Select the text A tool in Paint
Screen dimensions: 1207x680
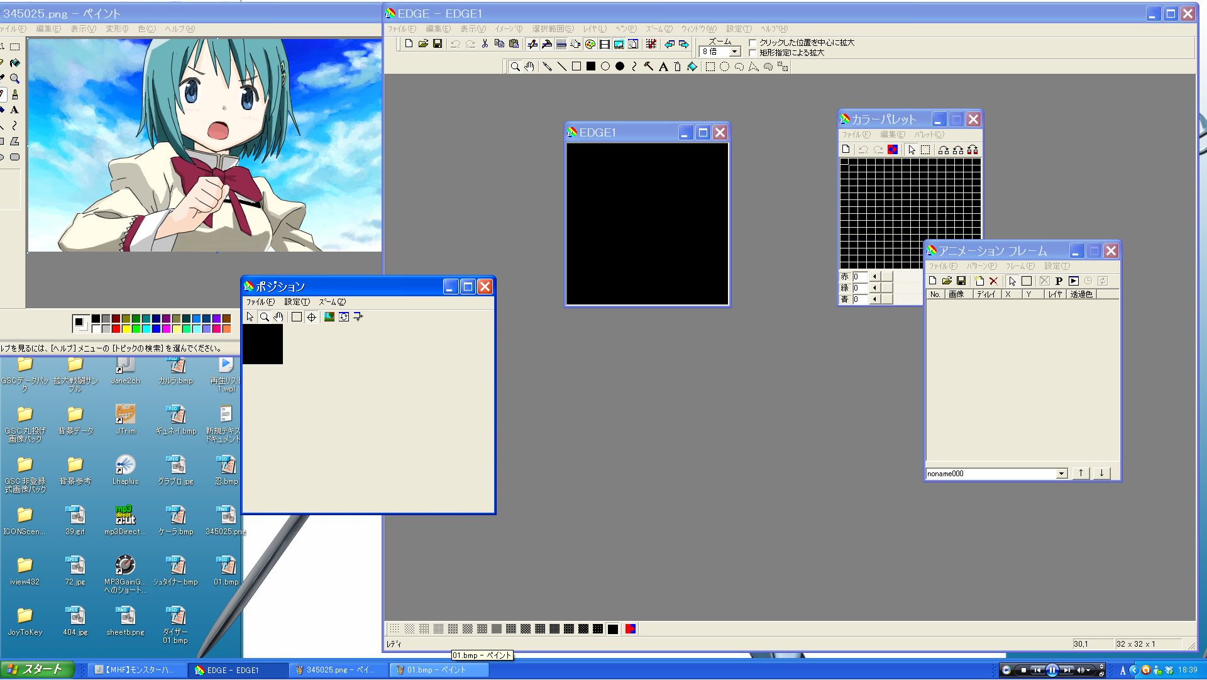(x=14, y=110)
